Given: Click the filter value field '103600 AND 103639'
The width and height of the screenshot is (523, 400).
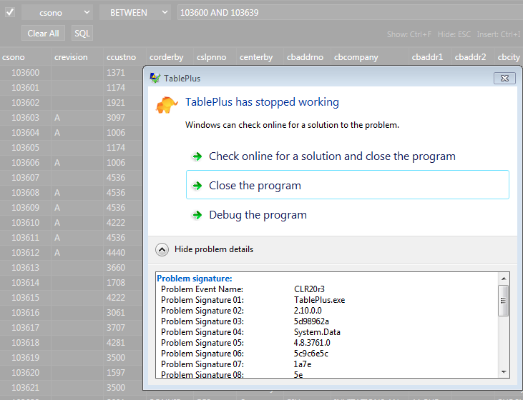Looking at the screenshot, I should tap(350, 13).
